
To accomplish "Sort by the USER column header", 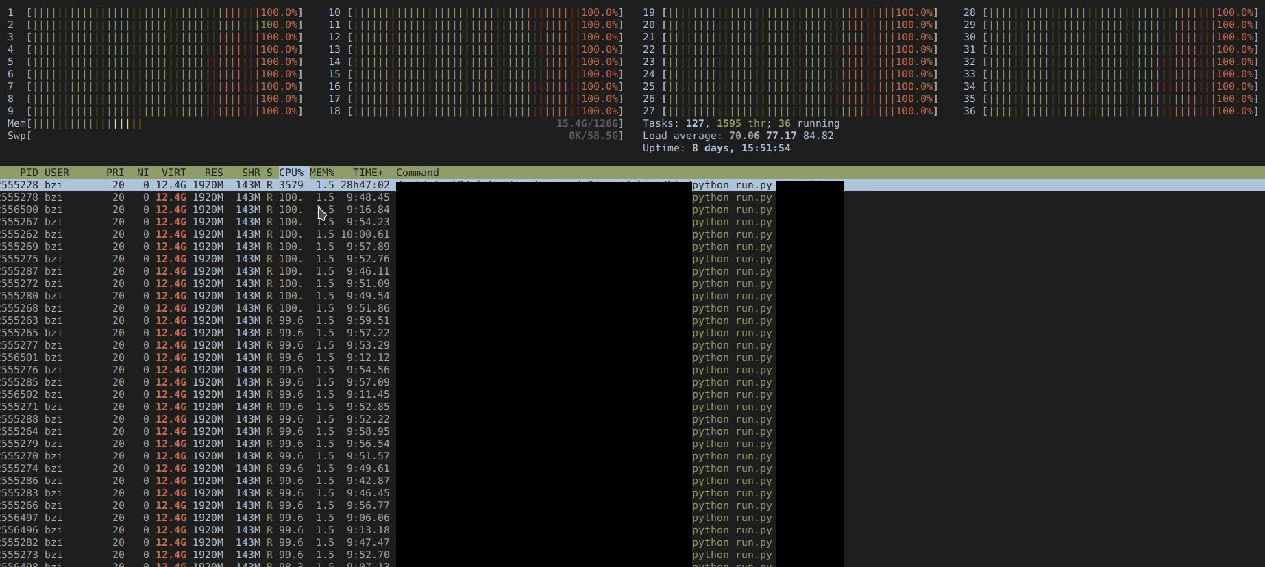I will pyautogui.click(x=57, y=173).
